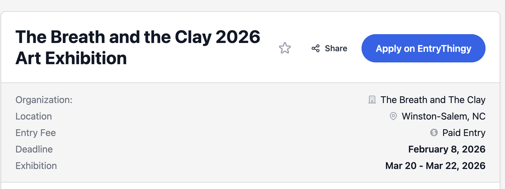This screenshot has width=505, height=189.
Task: Click the Exhibition field label
Action: (36, 166)
